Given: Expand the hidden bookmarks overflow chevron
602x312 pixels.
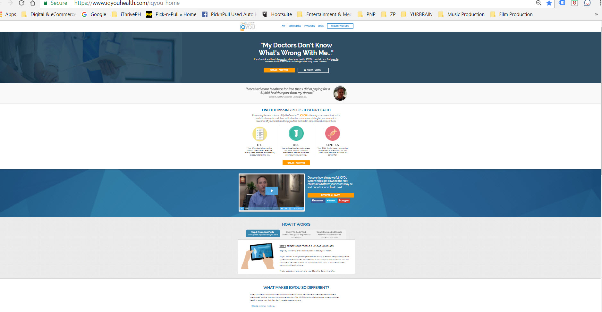Looking at the screenshot, I should 596,14.
